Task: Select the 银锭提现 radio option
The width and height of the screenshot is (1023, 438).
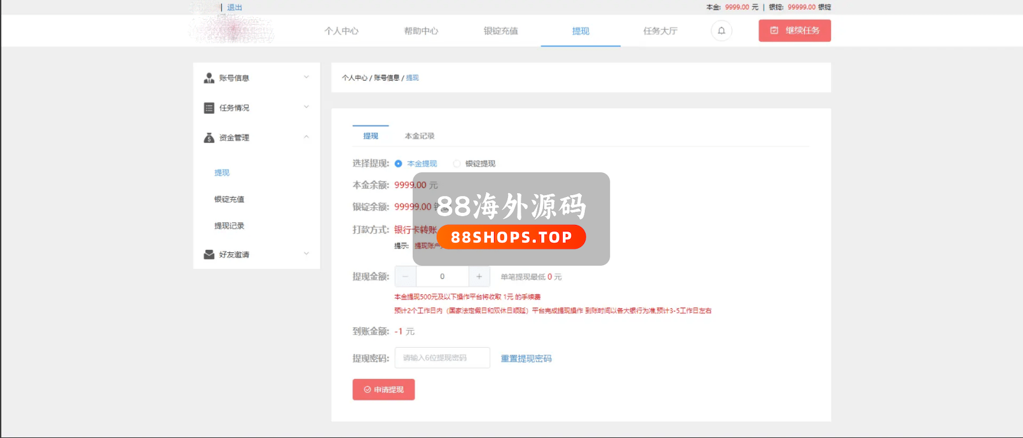Action: (x=457, y=164)
